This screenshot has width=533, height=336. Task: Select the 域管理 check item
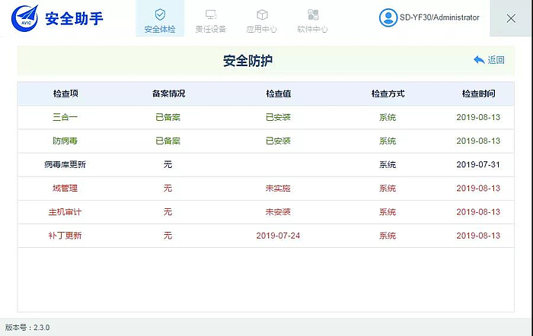click(x=65, y=188)
